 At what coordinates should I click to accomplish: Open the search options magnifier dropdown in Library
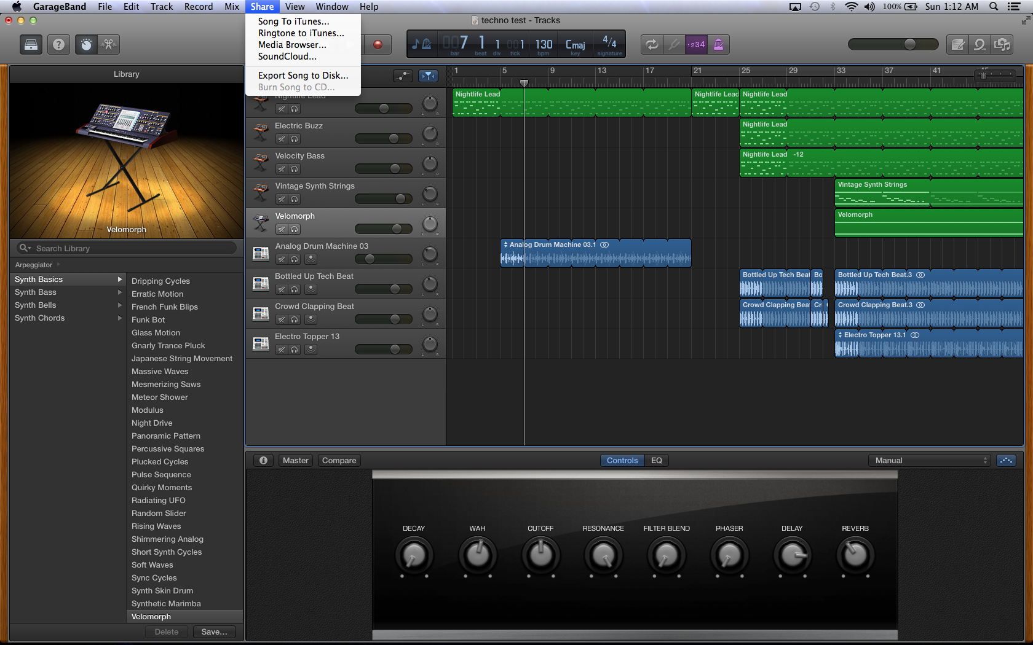pyautogui.click(x=25, y=248)
